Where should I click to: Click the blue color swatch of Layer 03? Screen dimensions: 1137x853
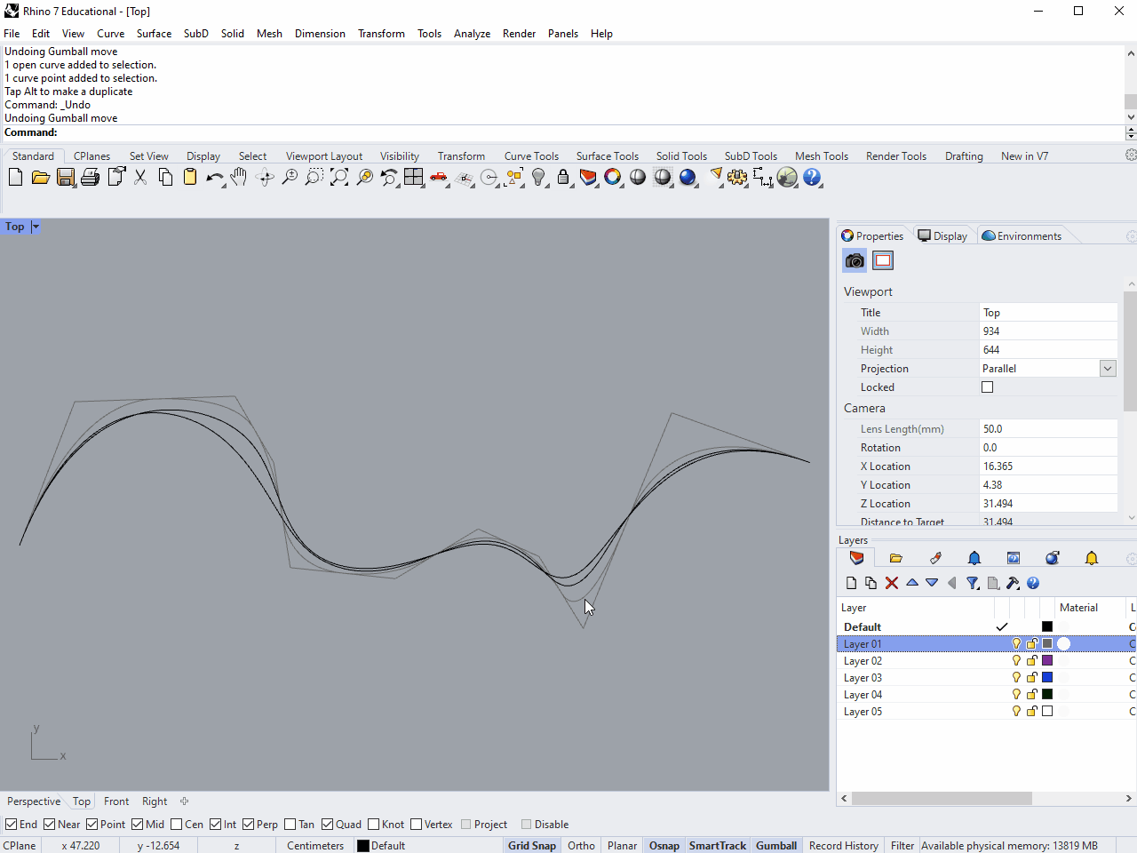point(1047,678)
